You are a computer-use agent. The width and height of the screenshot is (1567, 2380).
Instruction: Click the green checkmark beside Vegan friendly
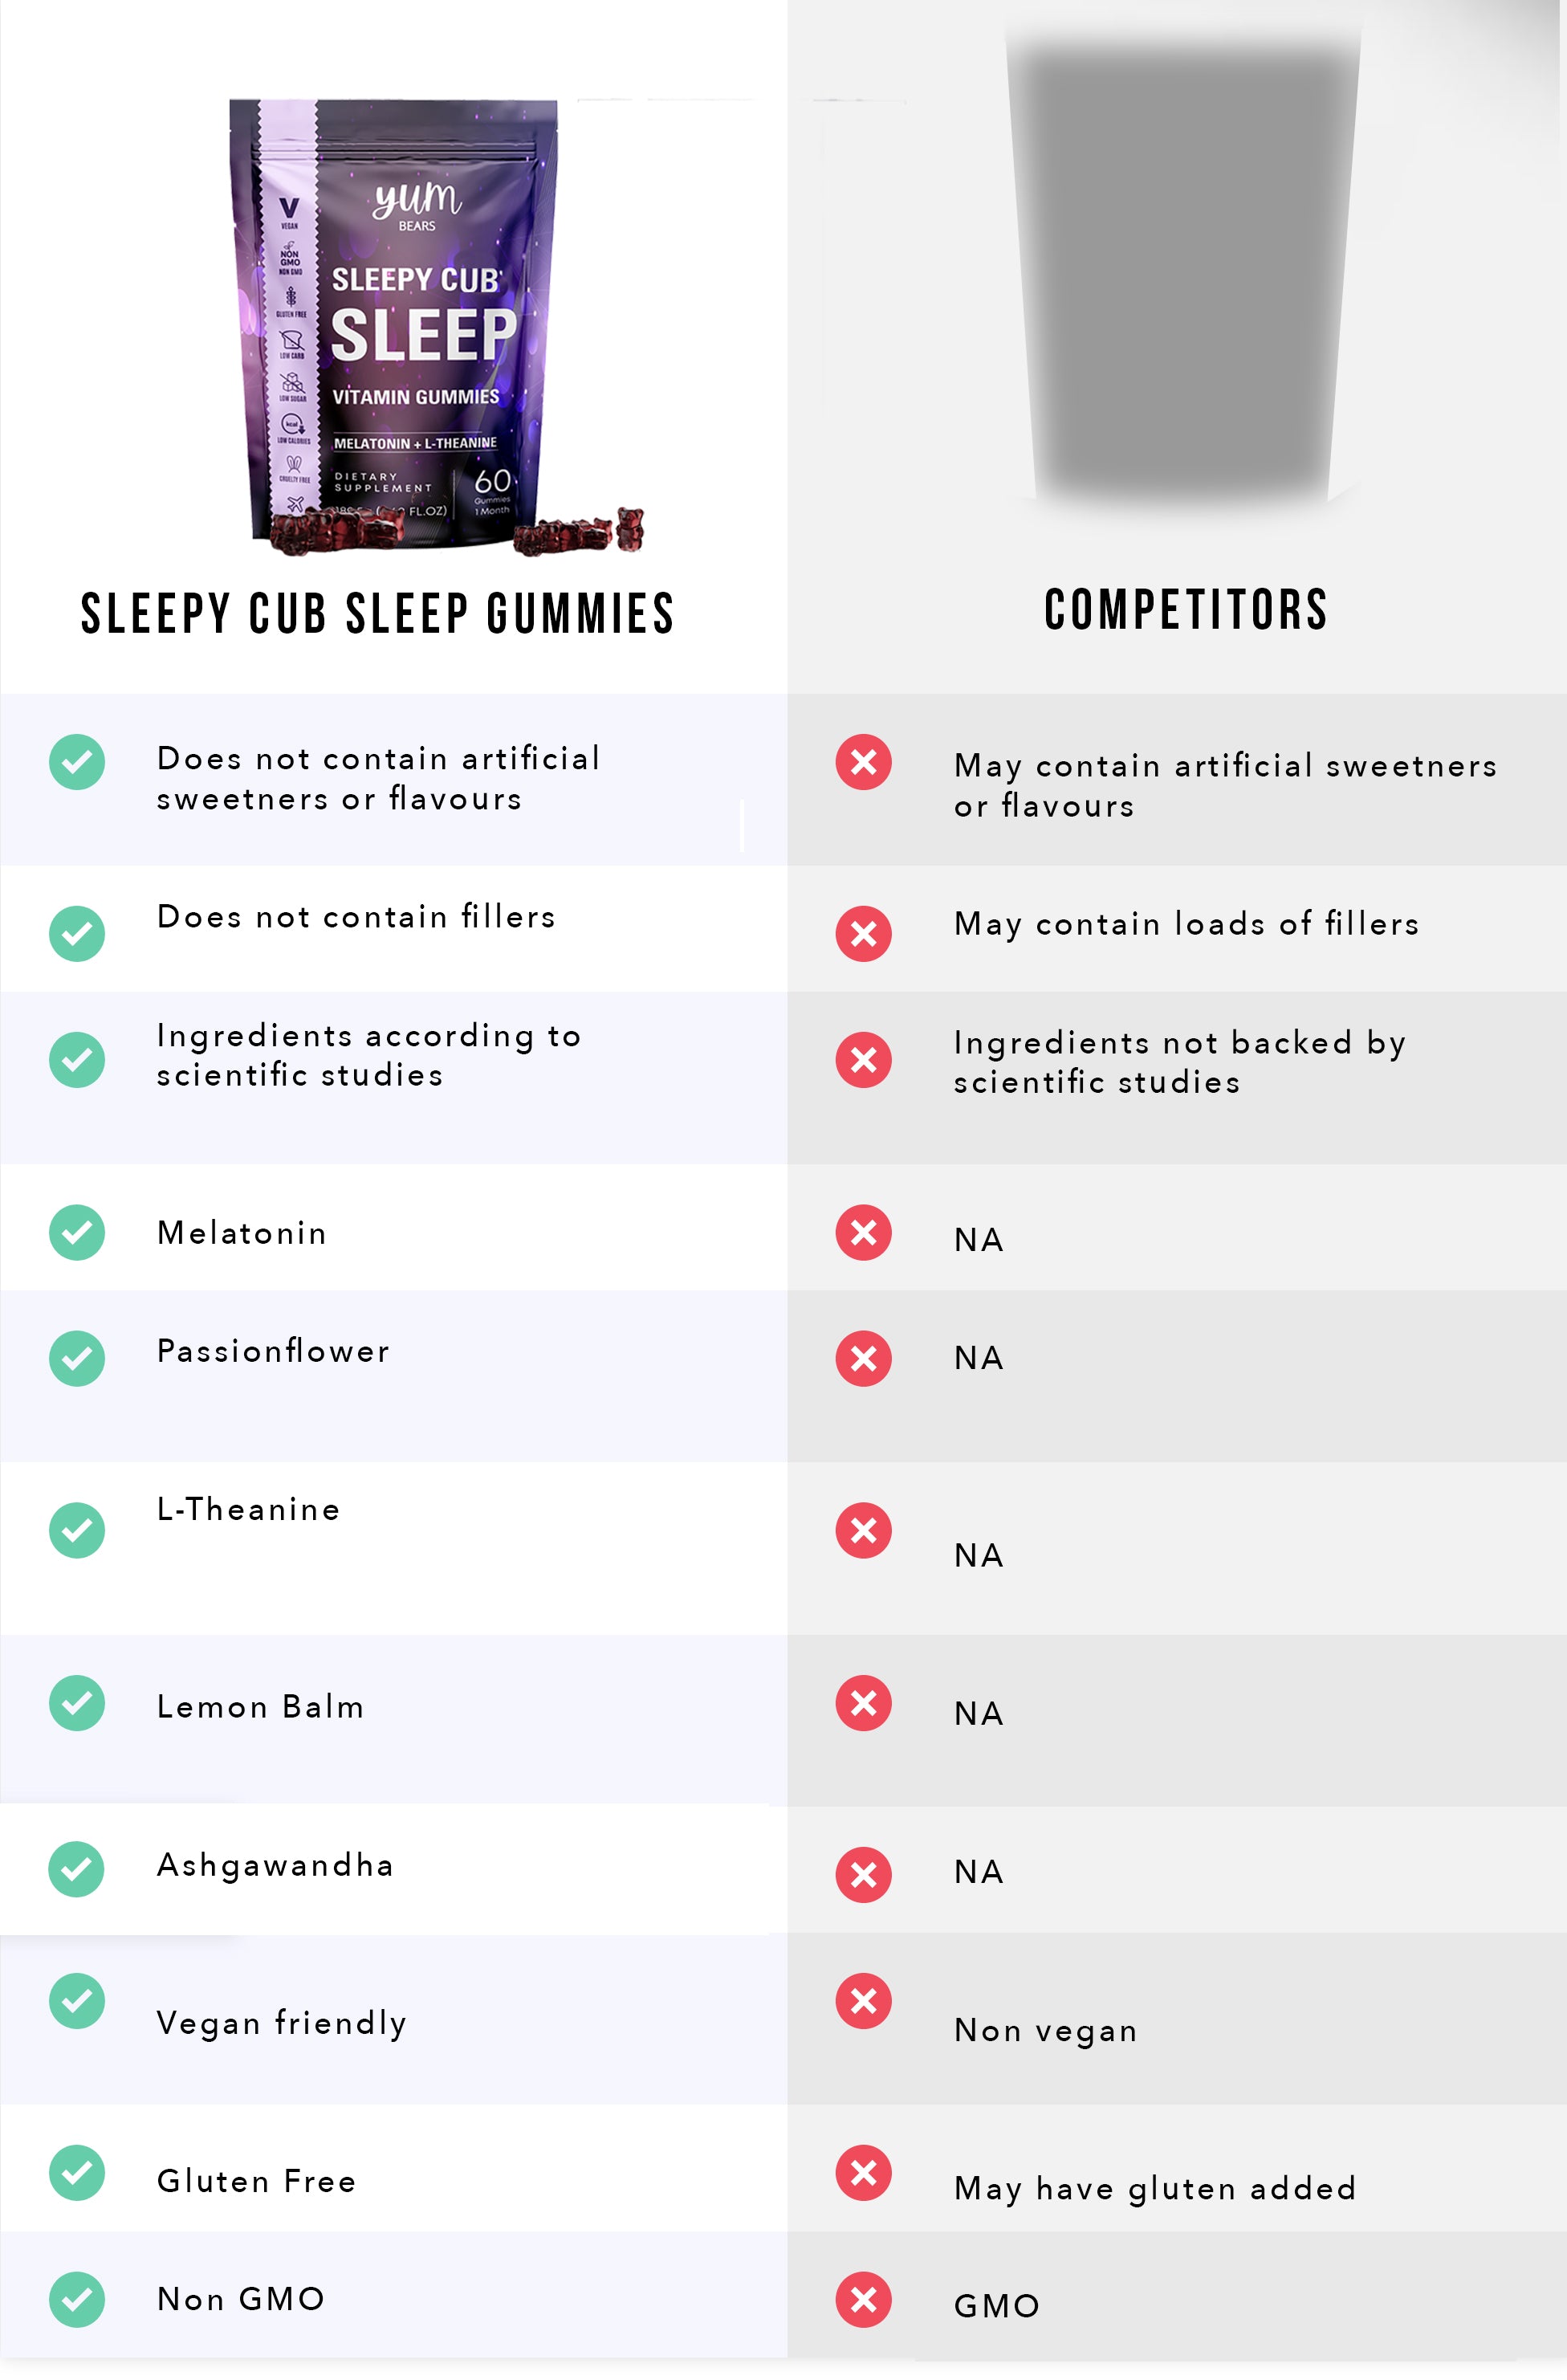coord(77,2000)
